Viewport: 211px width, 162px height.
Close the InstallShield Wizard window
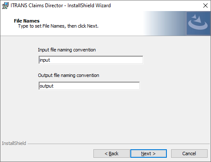pyautogui.click(x=205, y=6)
